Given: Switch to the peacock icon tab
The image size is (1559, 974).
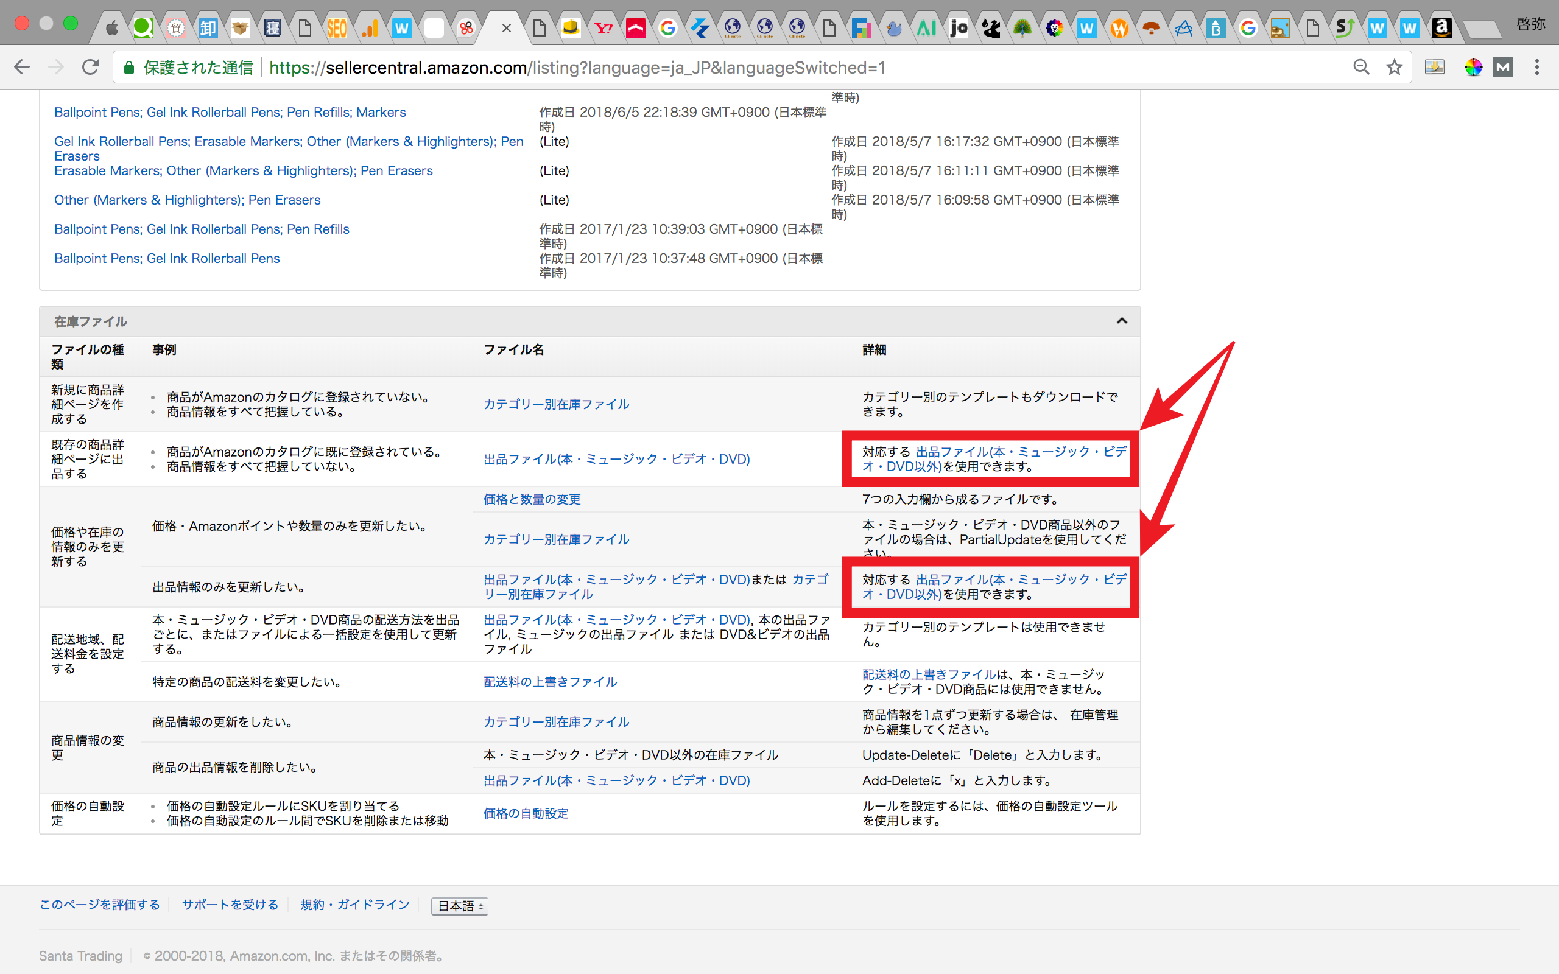Looking at the screenshot, I should (x=1022, y=28).
